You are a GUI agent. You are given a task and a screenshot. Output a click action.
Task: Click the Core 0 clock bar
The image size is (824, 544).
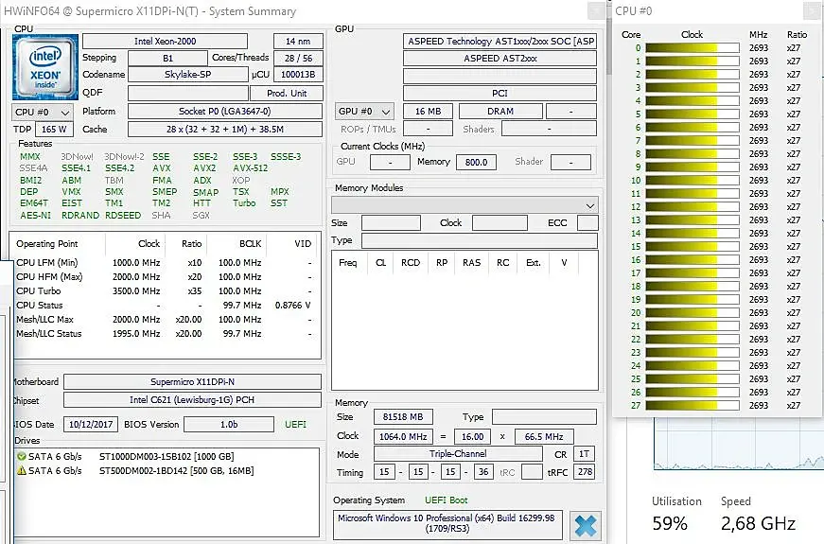693,48
